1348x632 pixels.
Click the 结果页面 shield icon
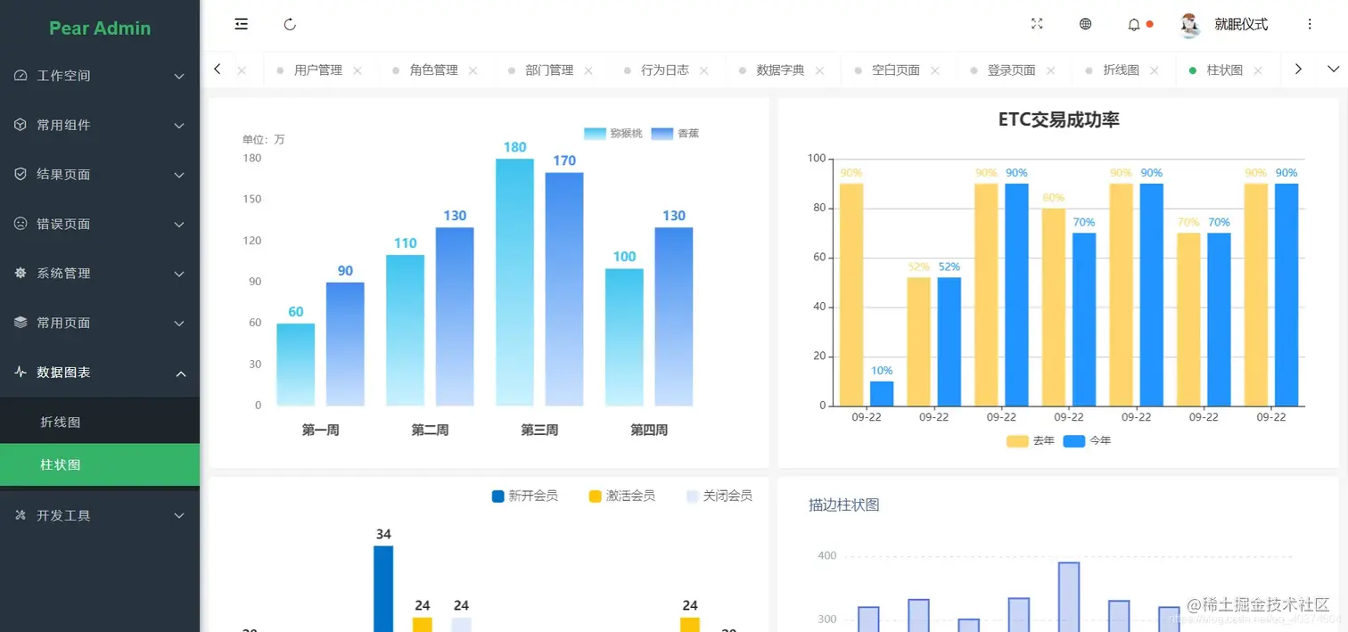pyautogui.click(x=21, y=175)
